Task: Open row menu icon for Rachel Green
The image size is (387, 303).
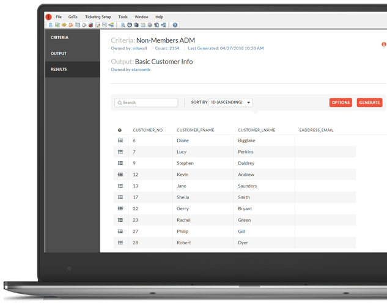Action: click(120, 220)
